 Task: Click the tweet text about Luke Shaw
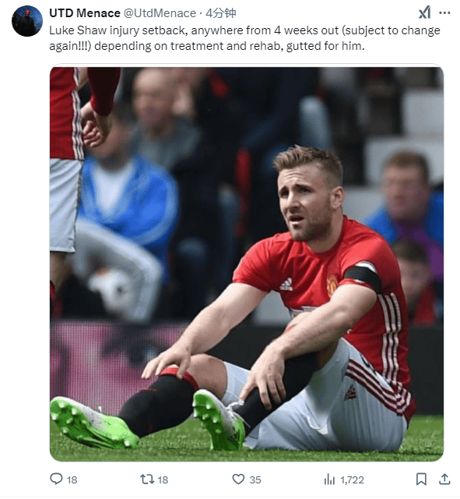click(244, 38)
